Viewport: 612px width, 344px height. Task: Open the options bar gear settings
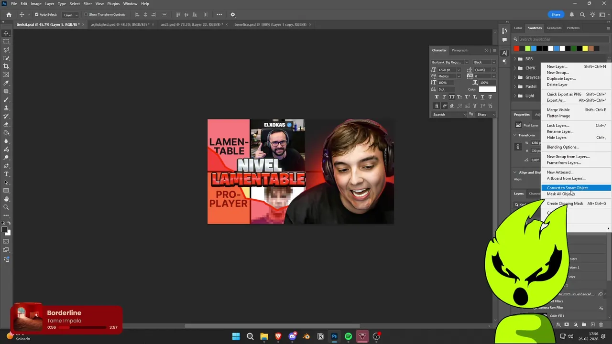pos(233,15)
